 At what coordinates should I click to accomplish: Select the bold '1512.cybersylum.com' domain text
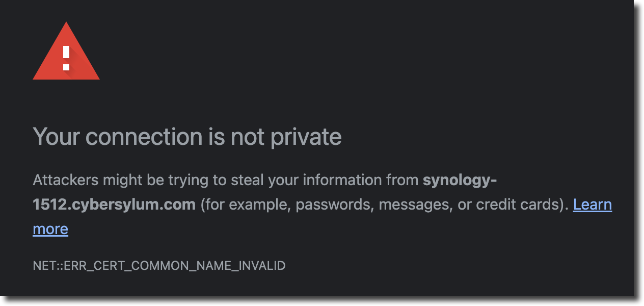pyautogui.click(x=114, y=205)
